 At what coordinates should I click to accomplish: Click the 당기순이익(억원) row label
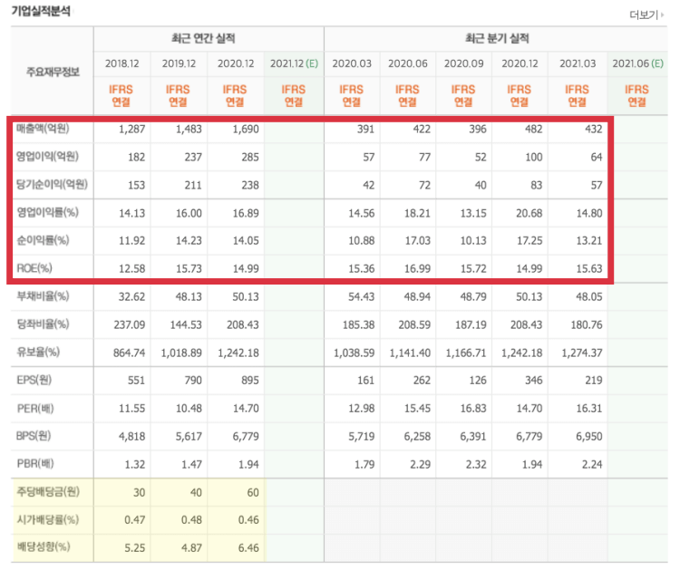tap(52, 184)
